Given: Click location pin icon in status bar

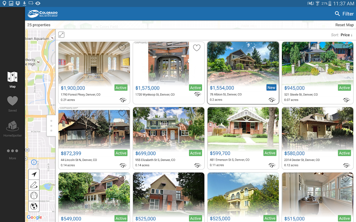Looking at the screenshot, I should pyautogui.click(x=4, y=3).
